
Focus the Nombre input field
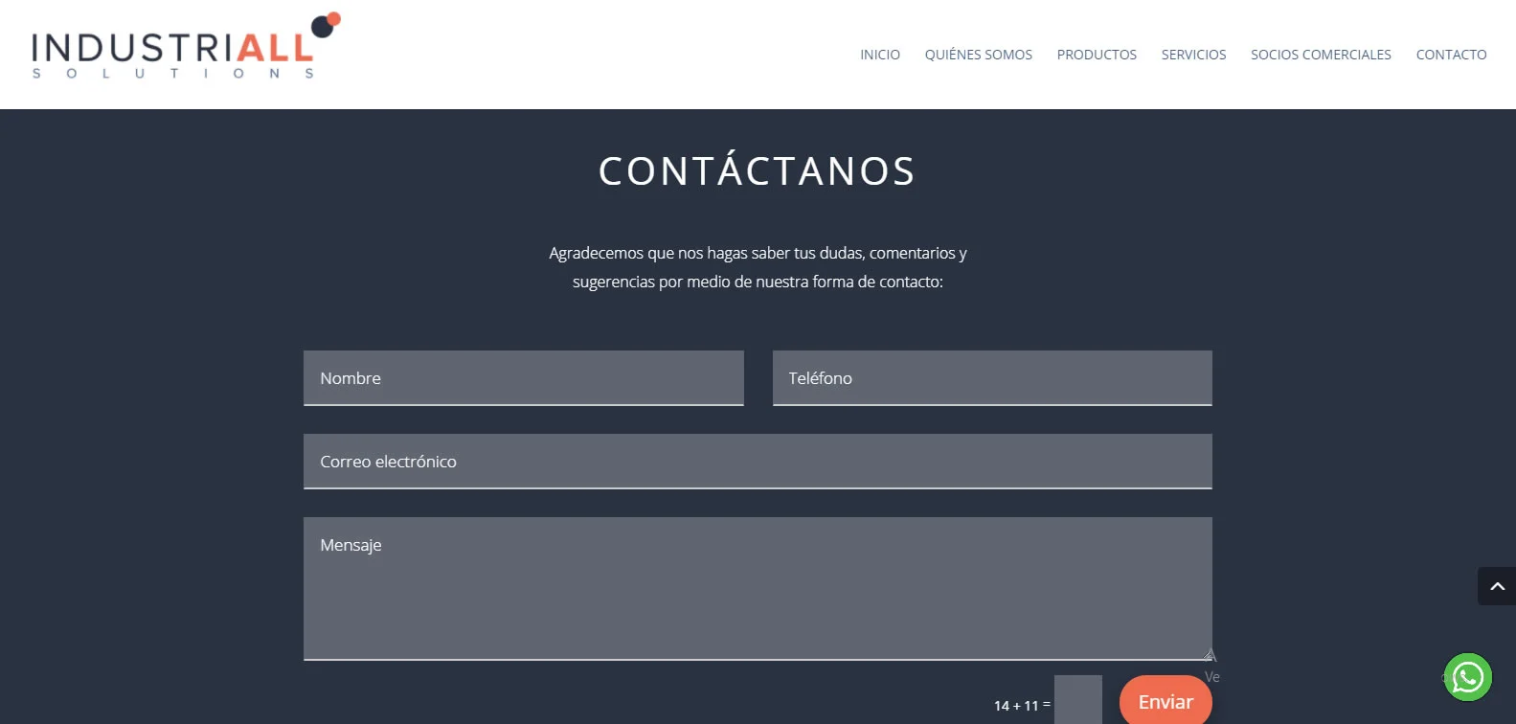tap(523, 378)
